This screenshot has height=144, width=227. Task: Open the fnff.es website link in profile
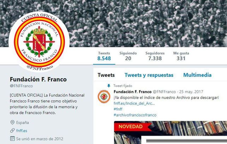coord(22,131)
